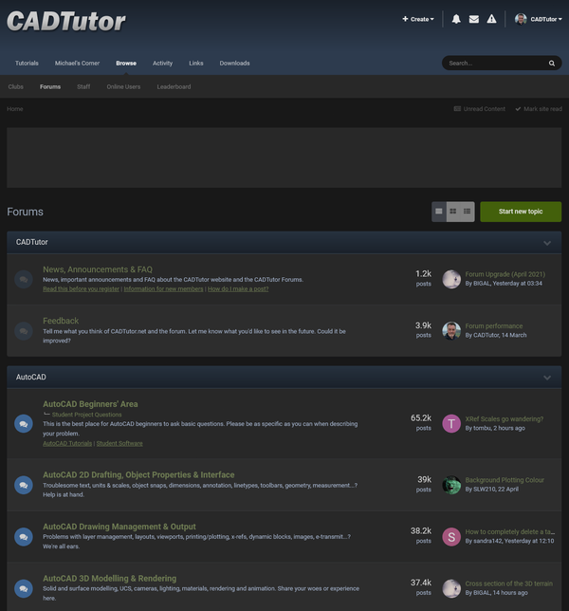The height and width of the screenshot is (611, 569).
Task: Go to the Staff sub-tab
Action: (x=83, y=87)
